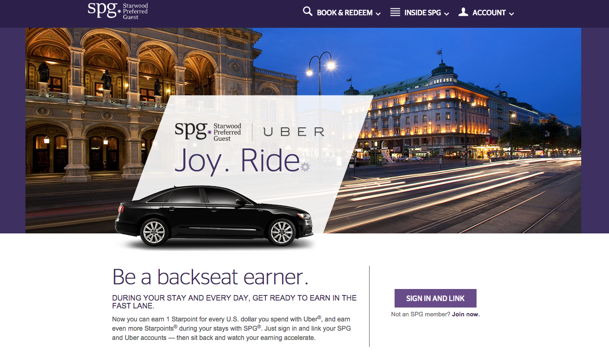
Task: Click the Be a backseat earner heading
Action: (x=210, y=277)
